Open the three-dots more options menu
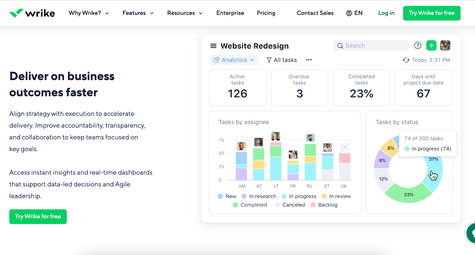475x255 pixels. point(309,60)
